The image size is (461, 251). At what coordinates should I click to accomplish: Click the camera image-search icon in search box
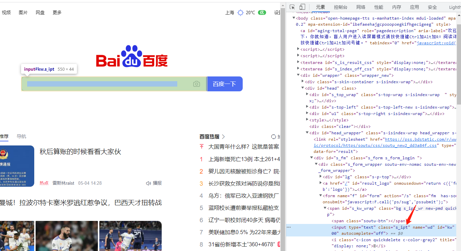(197, 84)
